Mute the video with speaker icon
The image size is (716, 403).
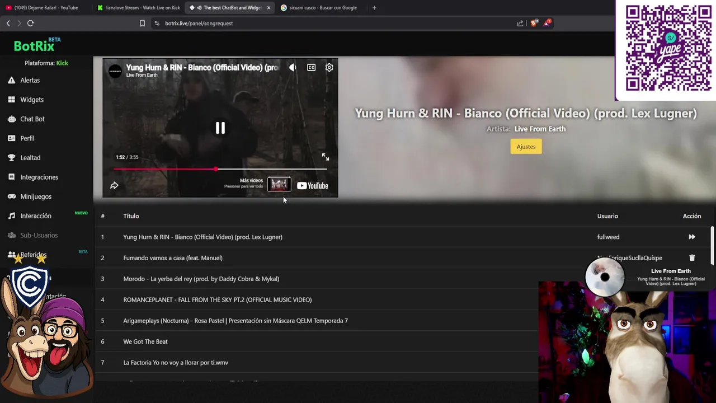tap(293, 67)
